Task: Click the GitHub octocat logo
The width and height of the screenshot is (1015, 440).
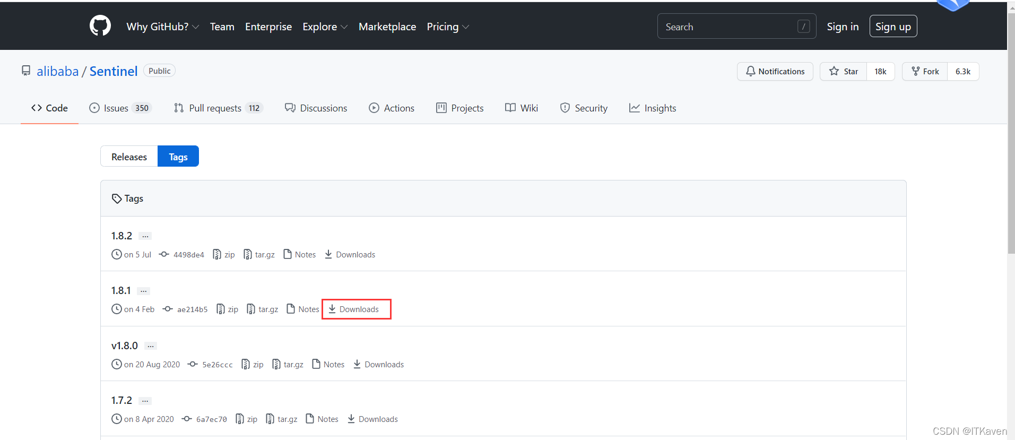Action: pyautogui.click(x=100, y=26)
